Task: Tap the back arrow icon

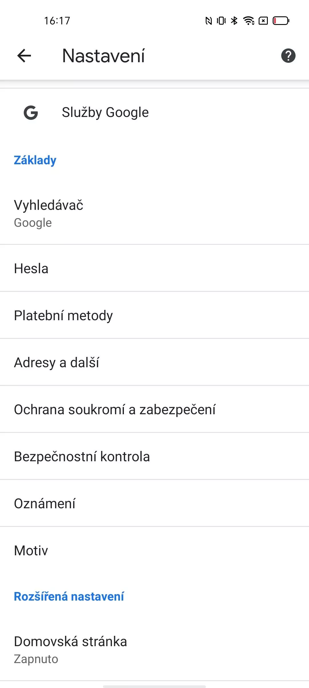Action: tap(24, 56)
